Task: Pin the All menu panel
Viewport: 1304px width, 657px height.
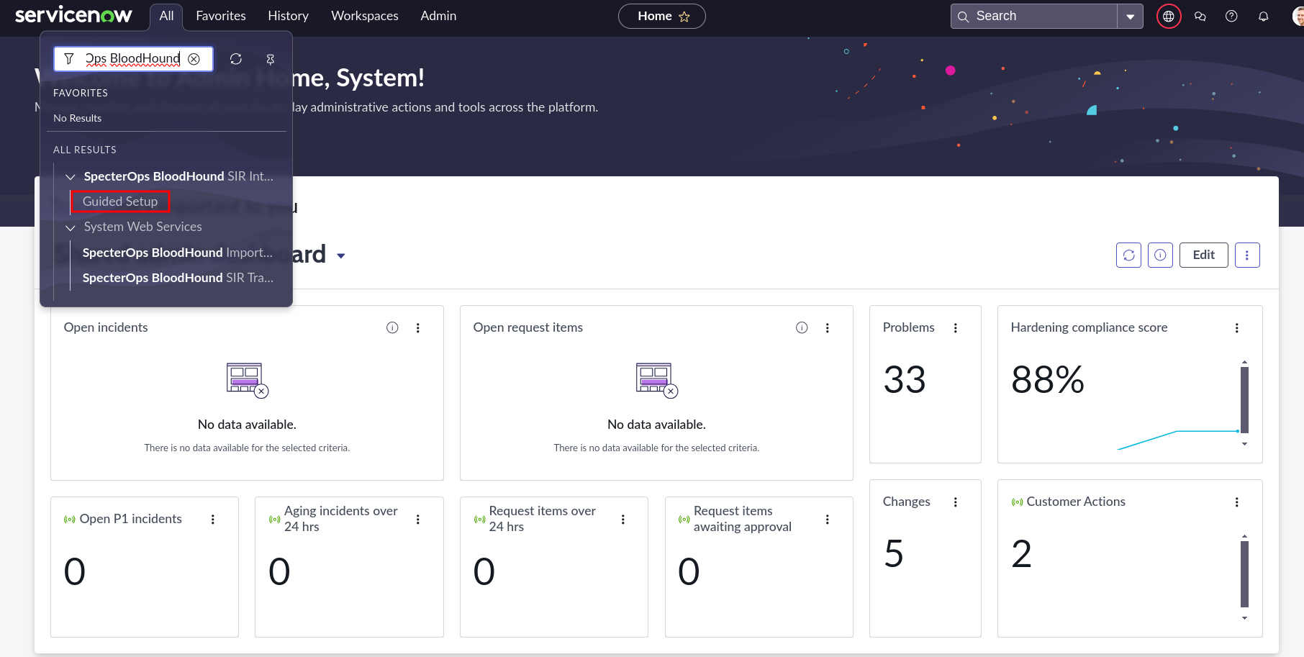Action: tap(271, 59)
